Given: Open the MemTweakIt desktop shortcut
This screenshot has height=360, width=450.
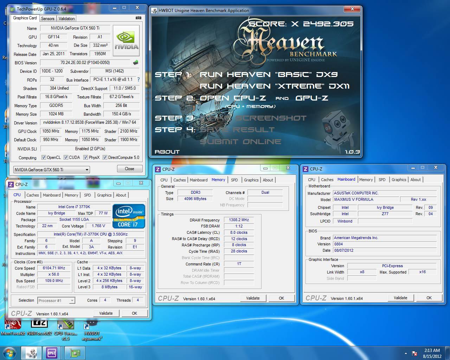Looking at the screenshot, I should click(x=13, y=327).
